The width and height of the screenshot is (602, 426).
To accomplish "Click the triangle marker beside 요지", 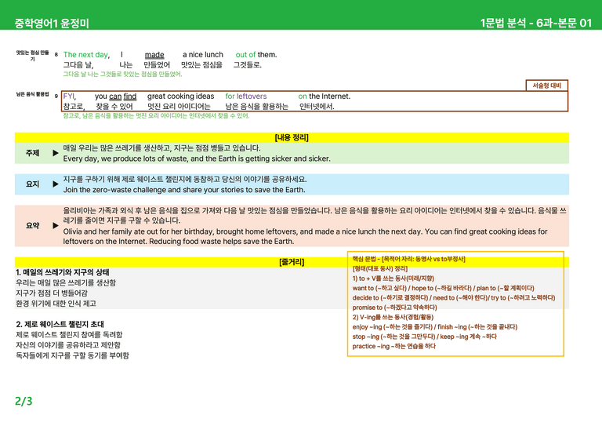I will (x=56, y=184).
